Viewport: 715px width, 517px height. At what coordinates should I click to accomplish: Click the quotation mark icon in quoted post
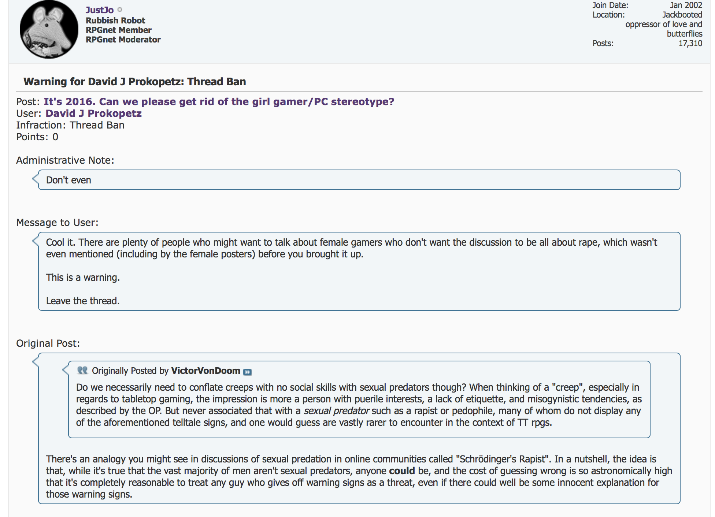coord(82,371)
